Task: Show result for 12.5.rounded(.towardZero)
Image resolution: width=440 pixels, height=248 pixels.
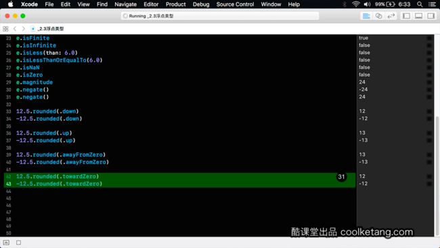Action: (x=429, y=176)
